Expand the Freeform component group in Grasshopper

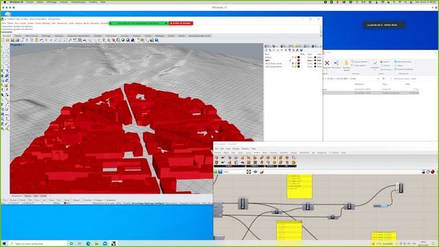[254, 166]
